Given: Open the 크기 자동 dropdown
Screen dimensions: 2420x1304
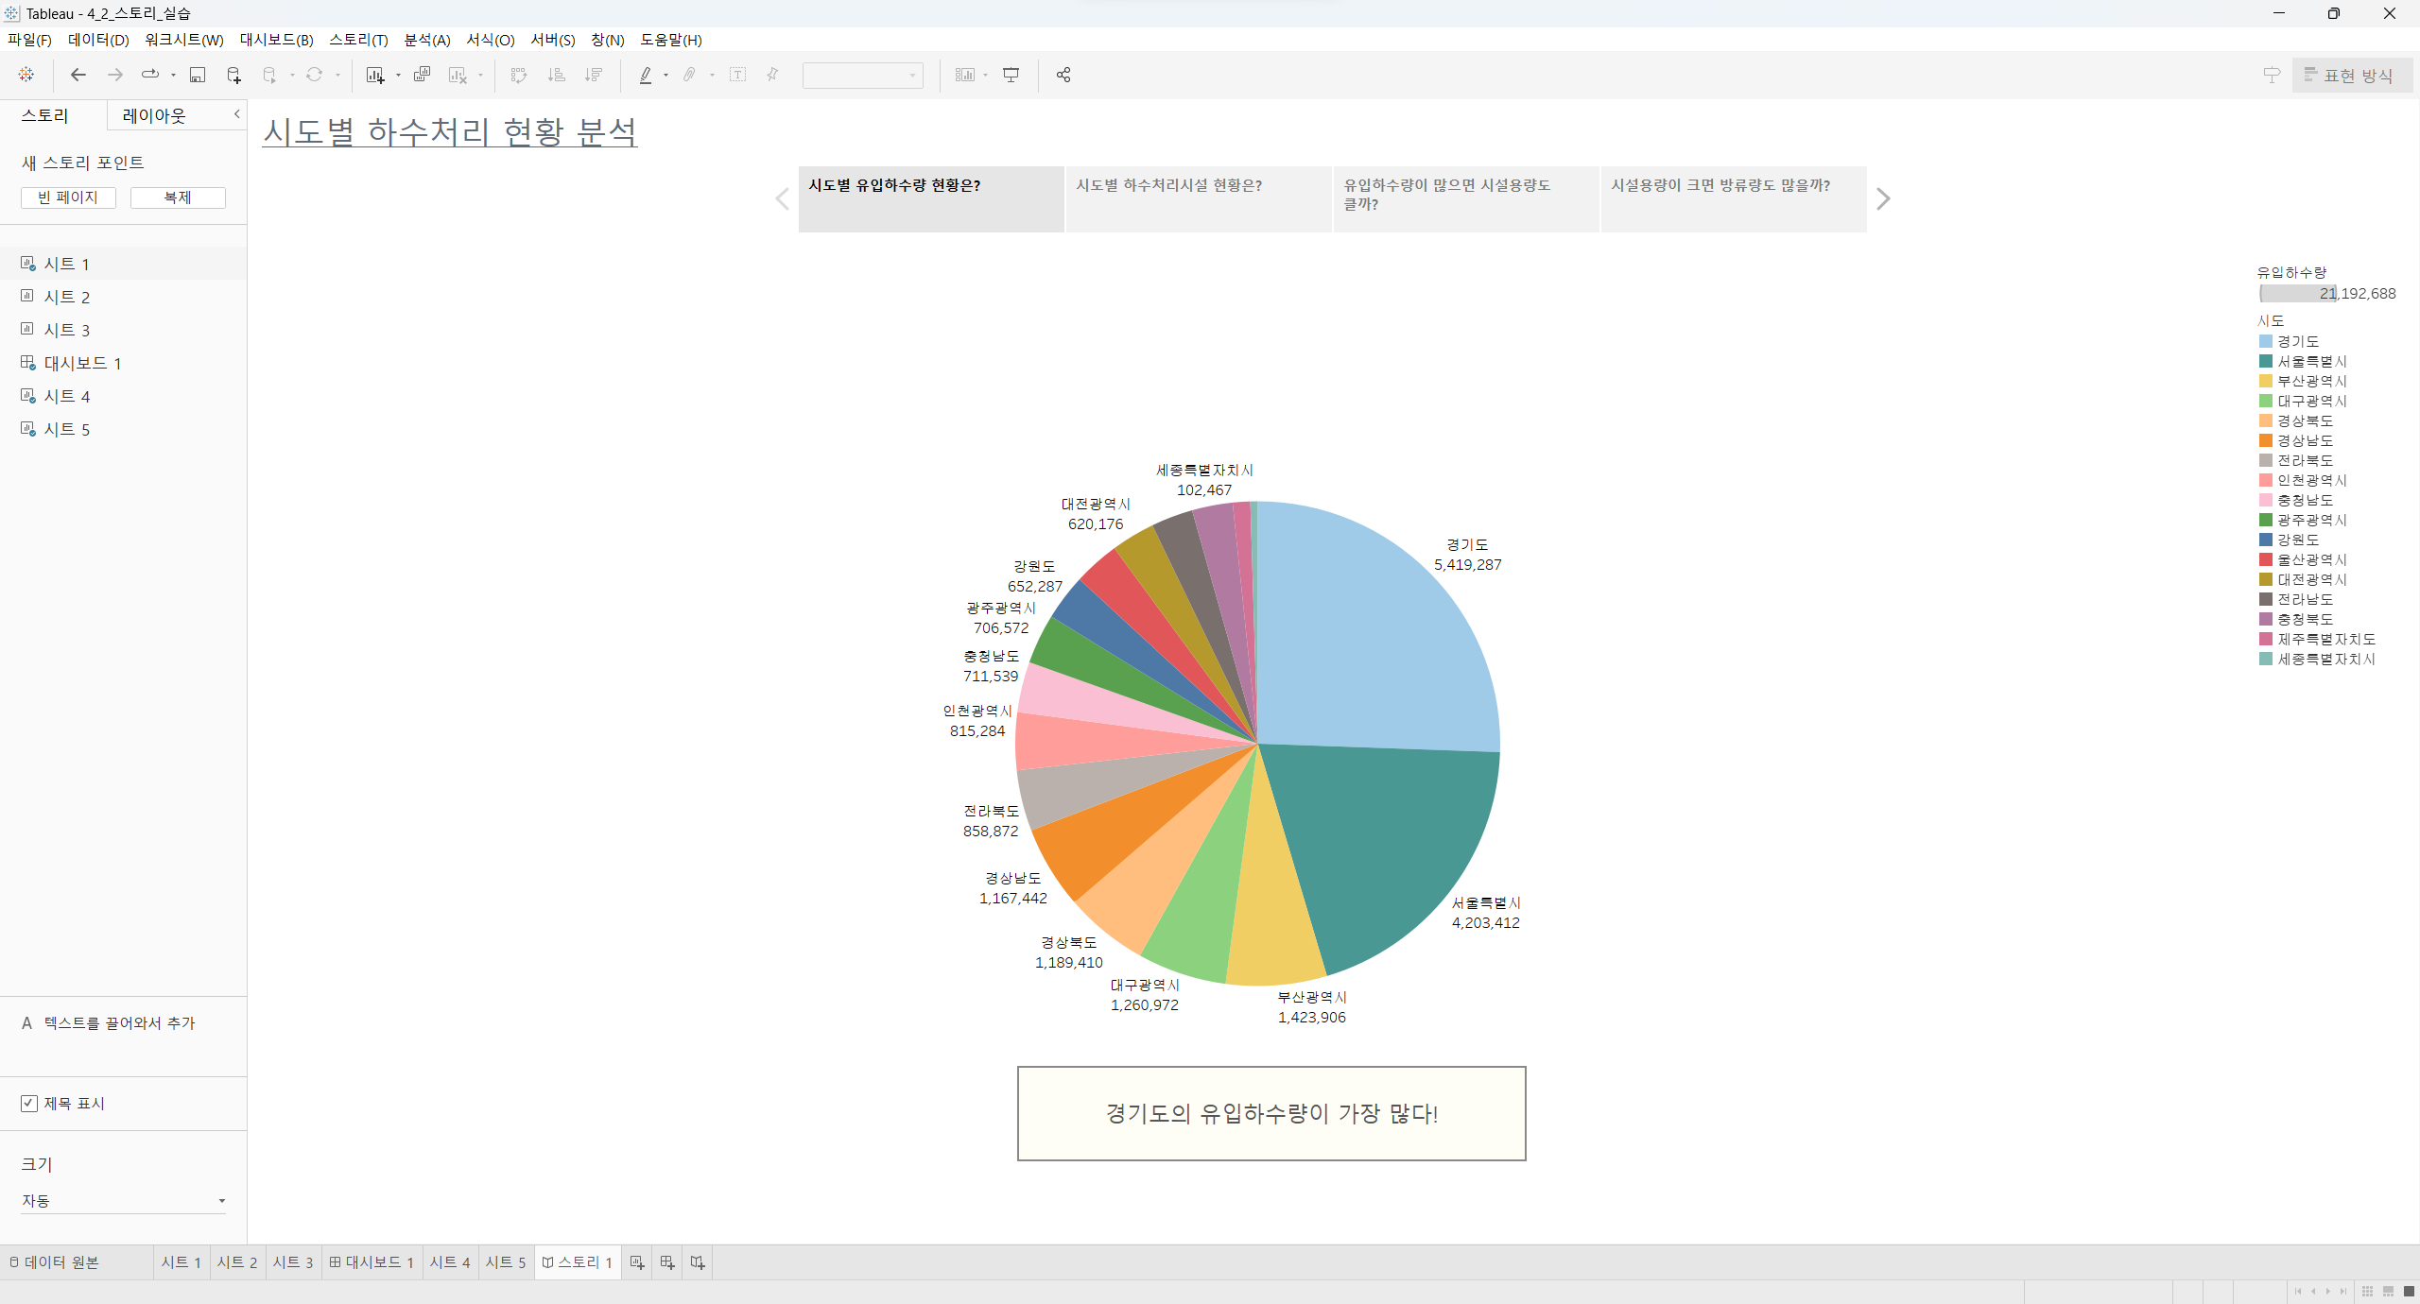Looking at the screenshot, I should tap(123, 1201).
